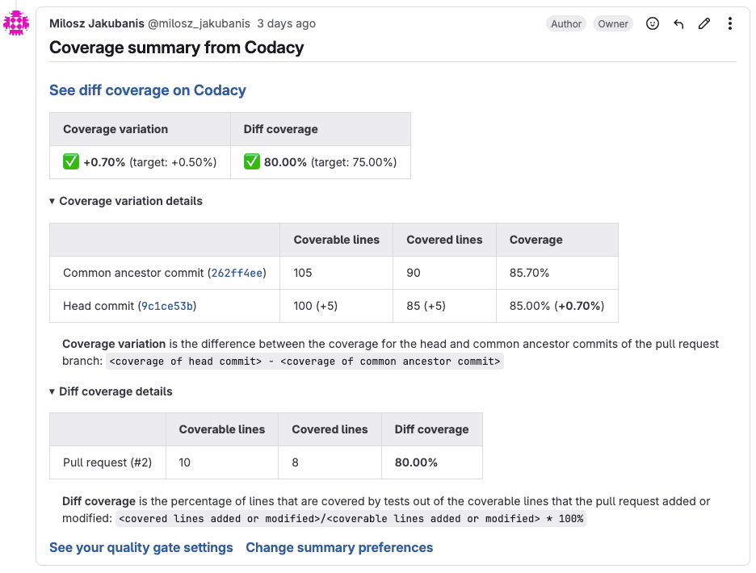Click the green checkmark beside 80.00%
Viewport: 756px width, 573px height.
point(252,161)
